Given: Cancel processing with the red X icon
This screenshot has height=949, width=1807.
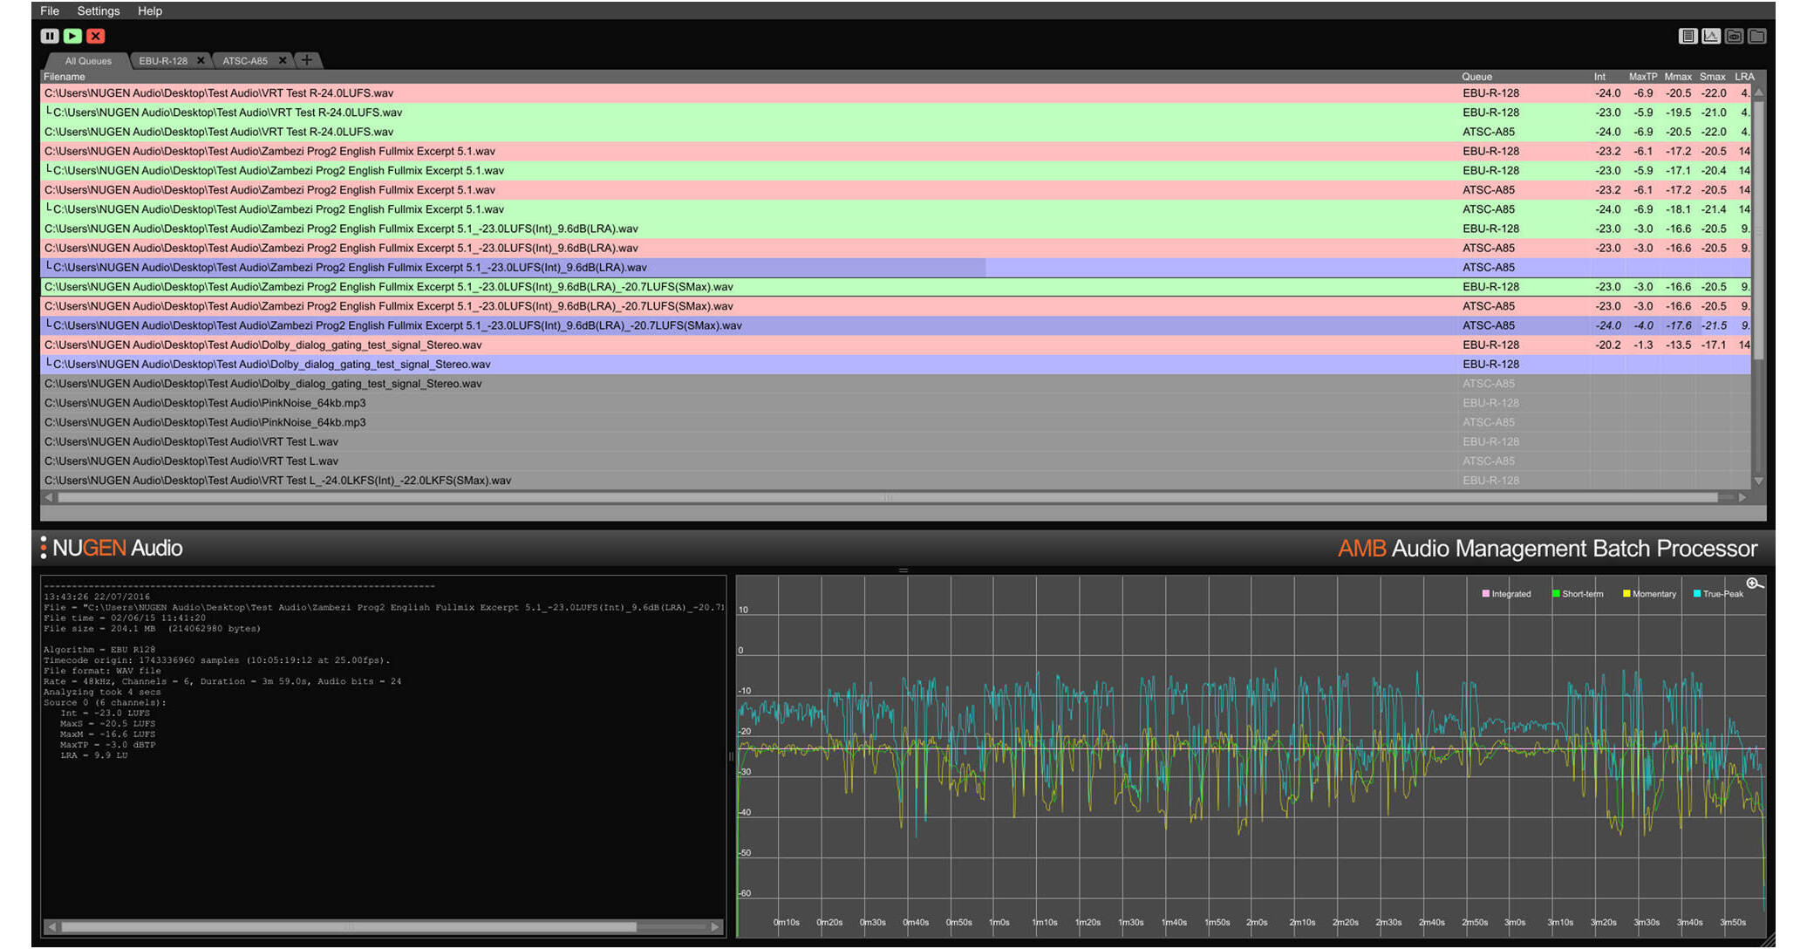Looking at the screenshot, I should click(96, 36).
